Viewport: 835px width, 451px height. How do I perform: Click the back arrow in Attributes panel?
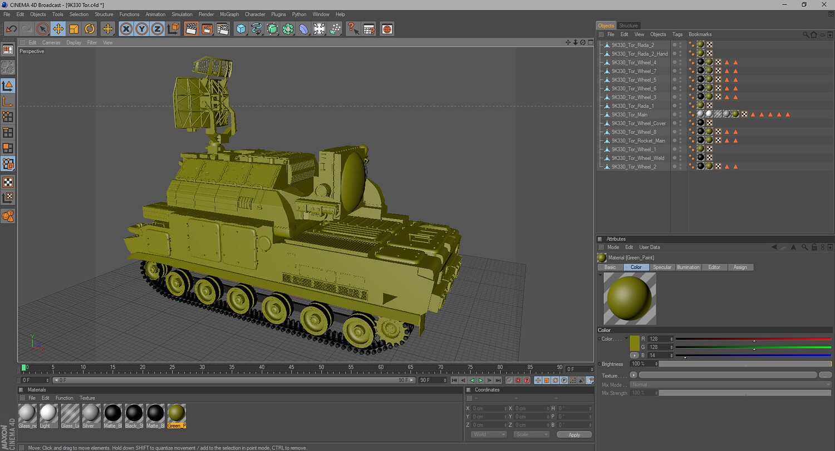point(774,247)
